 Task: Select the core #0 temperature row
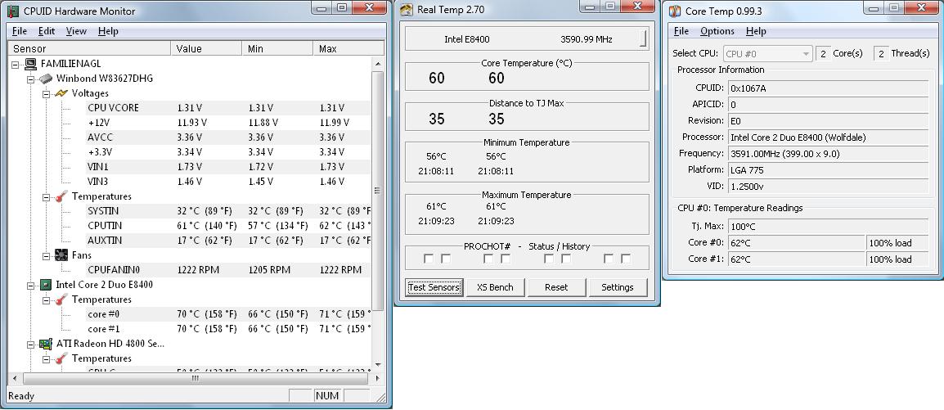(228, 314)
